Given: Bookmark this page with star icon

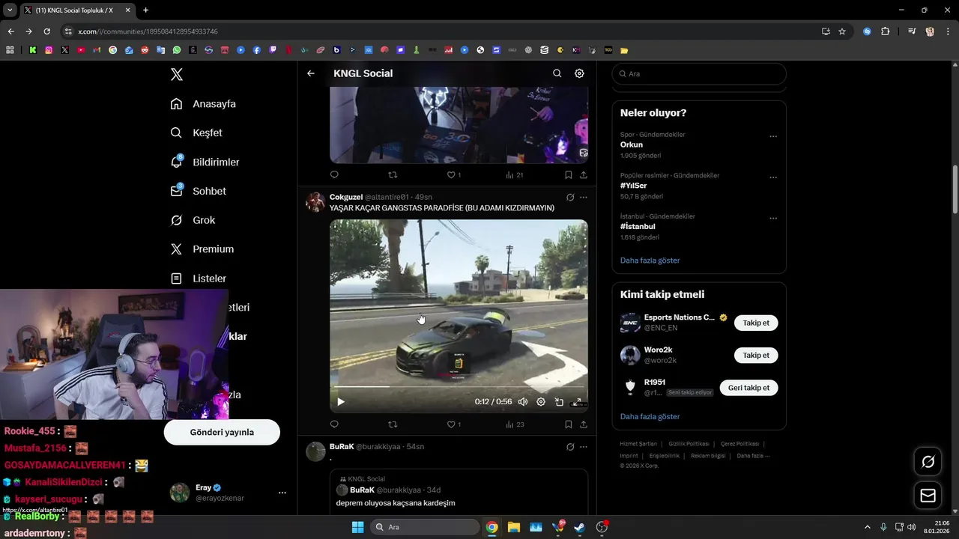Looking at the screenshot, I should [x=842, y=31].
